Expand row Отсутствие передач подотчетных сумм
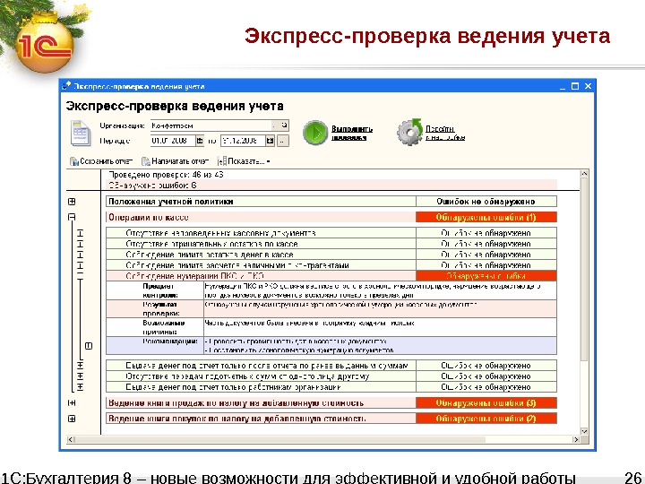Screen dimensions: 645x484 pos(81,376)
